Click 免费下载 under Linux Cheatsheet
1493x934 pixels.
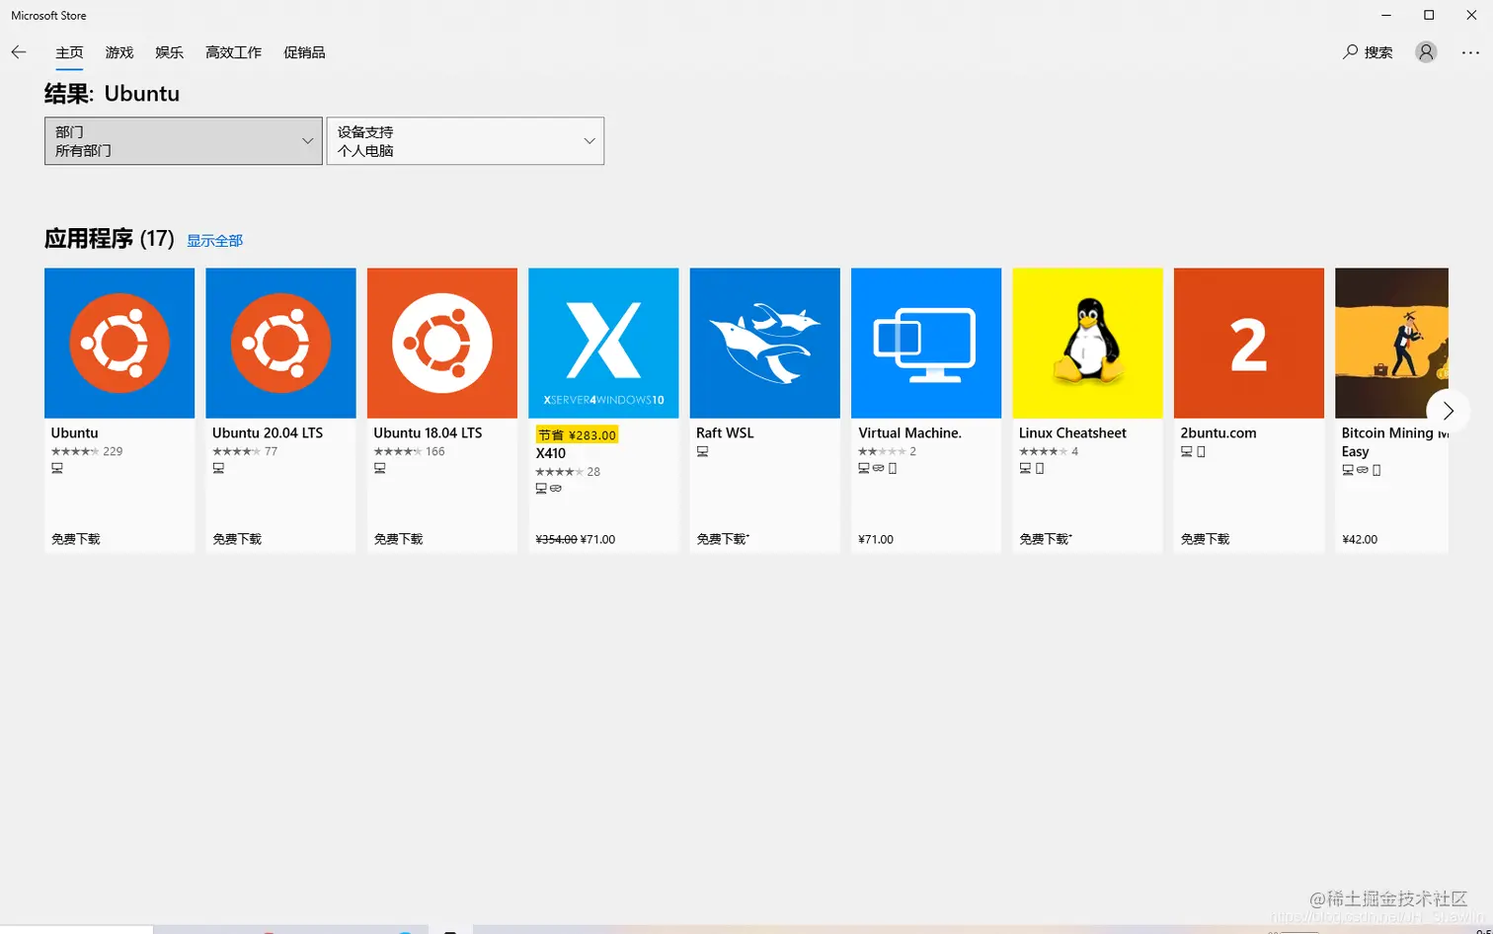pyautogui.click(x=1046, y=539)
